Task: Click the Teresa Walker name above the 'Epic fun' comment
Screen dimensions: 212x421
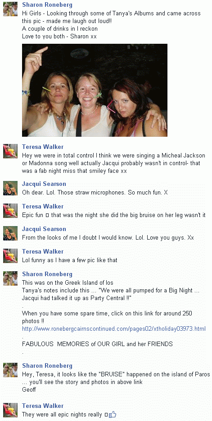Action: point(43,207)
